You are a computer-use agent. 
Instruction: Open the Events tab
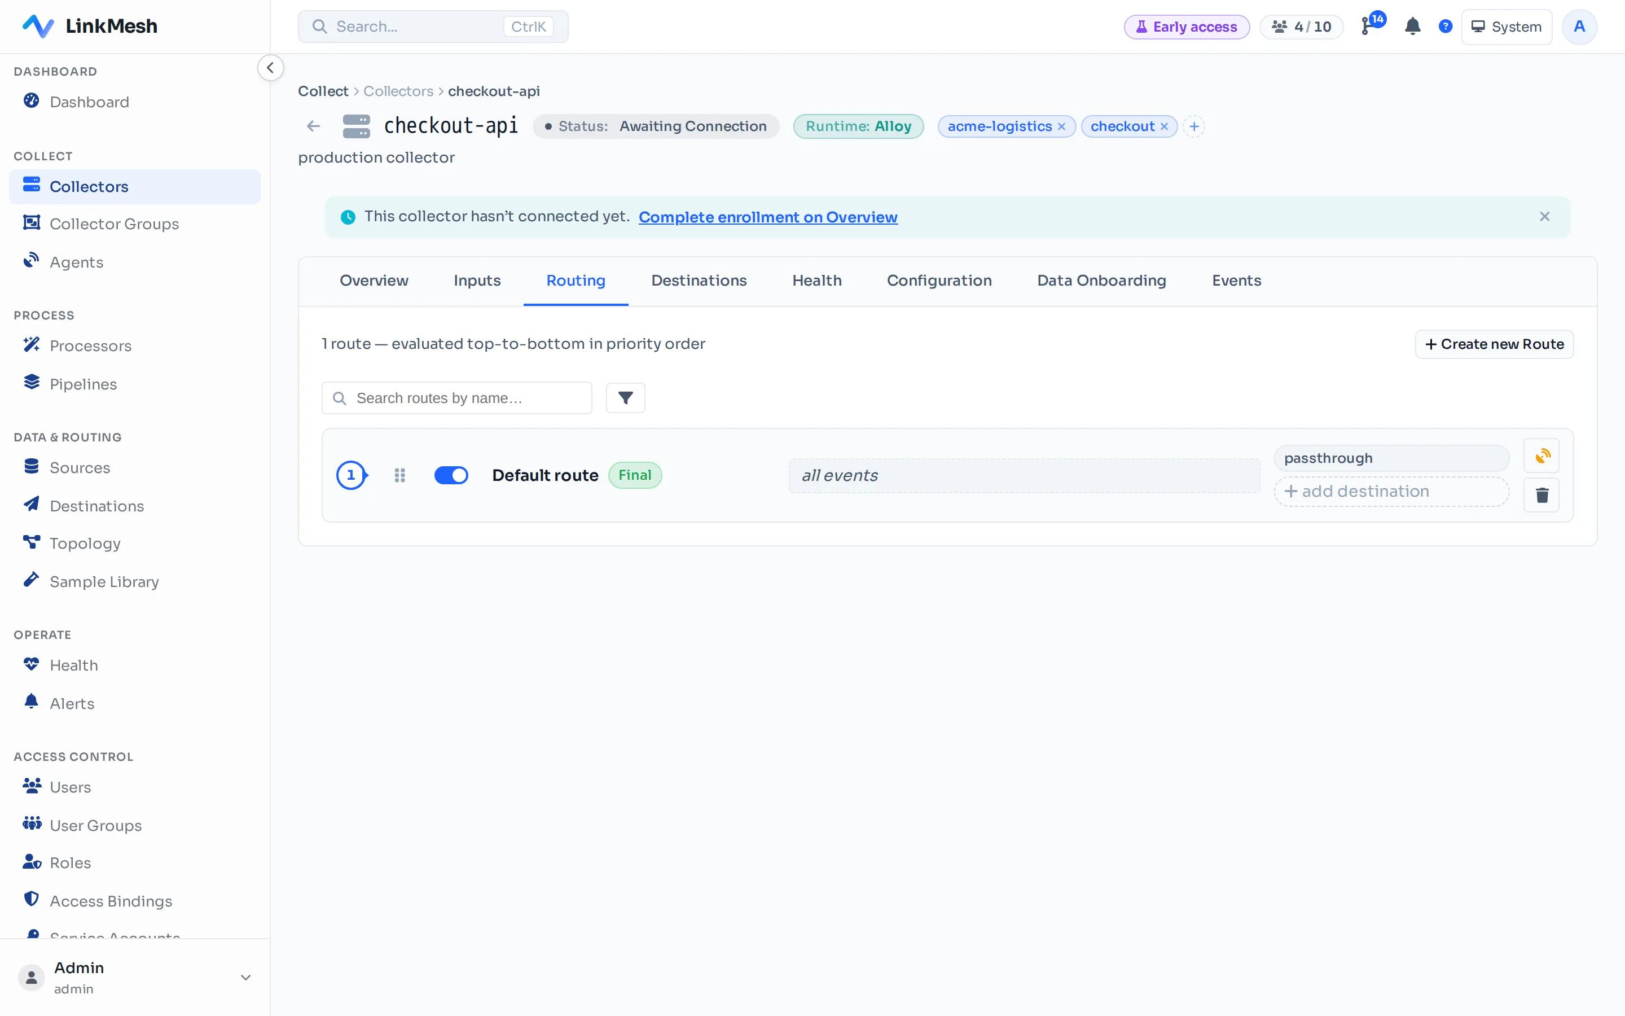1237,281
